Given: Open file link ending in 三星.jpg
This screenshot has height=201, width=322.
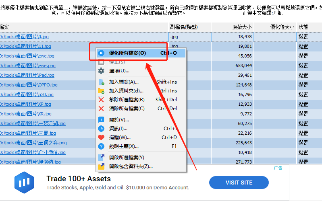Looking at the screenshot, I should [x=28, y=133].
